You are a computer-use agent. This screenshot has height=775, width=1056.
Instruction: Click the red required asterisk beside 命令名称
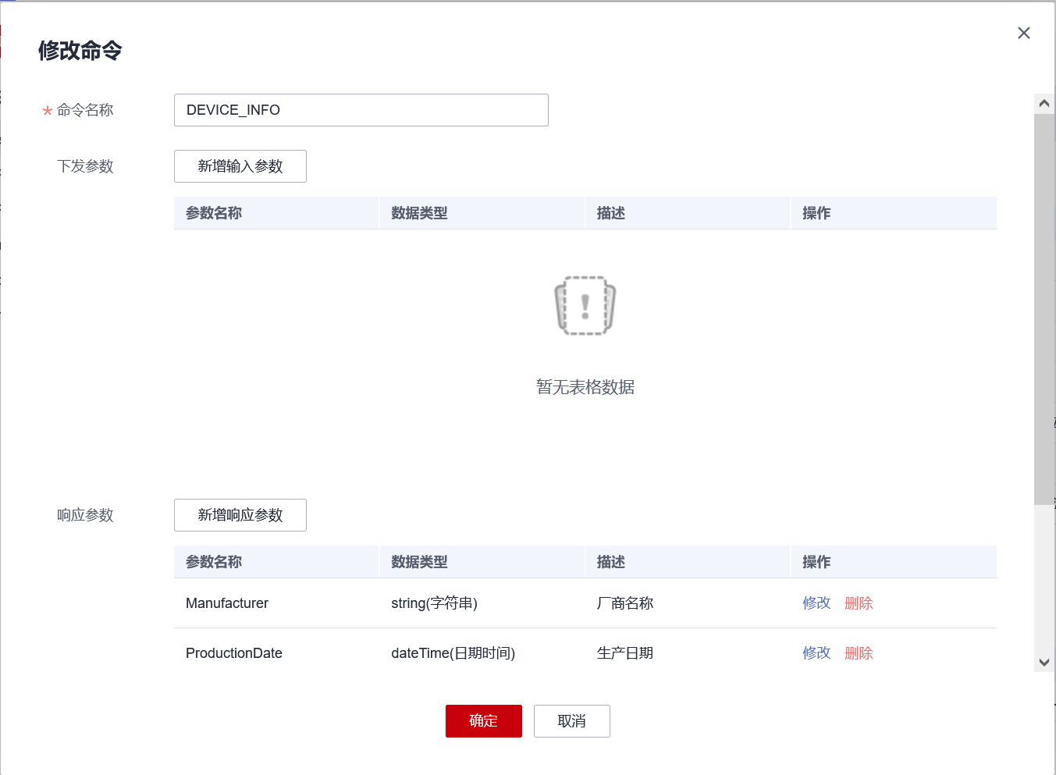pos(45,110)
